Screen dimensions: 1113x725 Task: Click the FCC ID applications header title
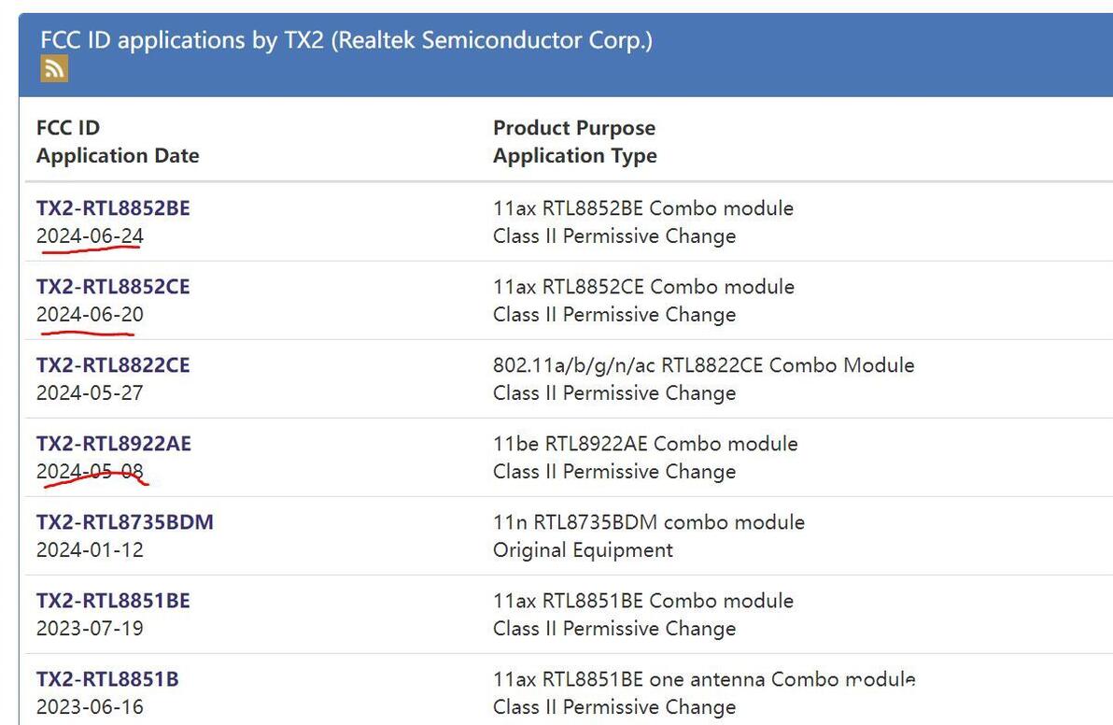click(x=346, y=40)
